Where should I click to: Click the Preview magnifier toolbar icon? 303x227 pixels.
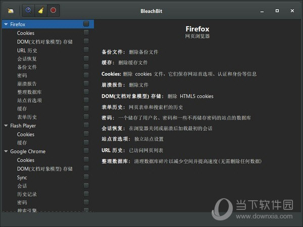(x=28, y=11)
